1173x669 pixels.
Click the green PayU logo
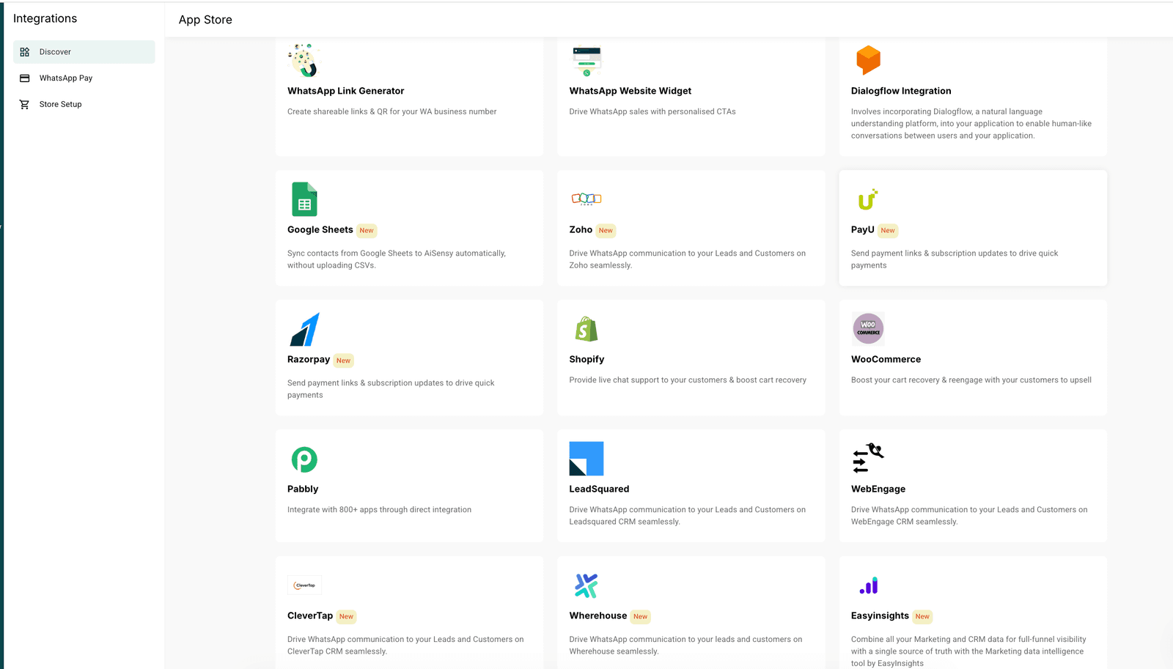[868, 199]
